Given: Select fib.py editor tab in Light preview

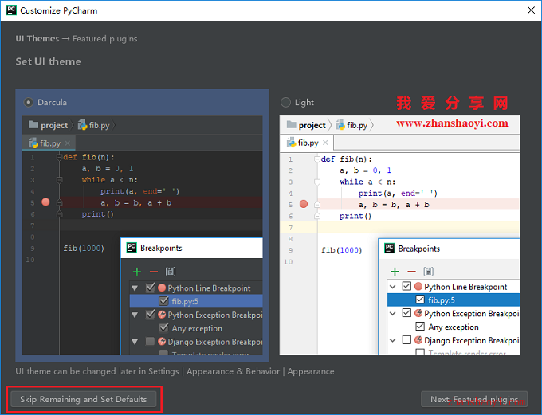Looking at the screenshot, I should [x=307, y=143].
